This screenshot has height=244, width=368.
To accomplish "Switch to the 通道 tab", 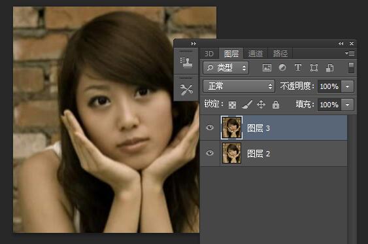I will tap(256, 54).
